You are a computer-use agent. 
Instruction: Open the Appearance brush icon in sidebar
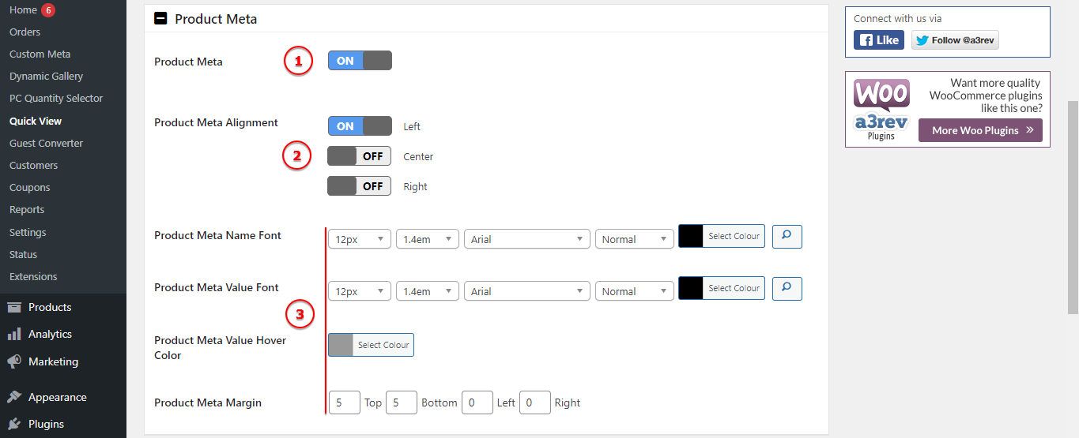click(14, 398)
